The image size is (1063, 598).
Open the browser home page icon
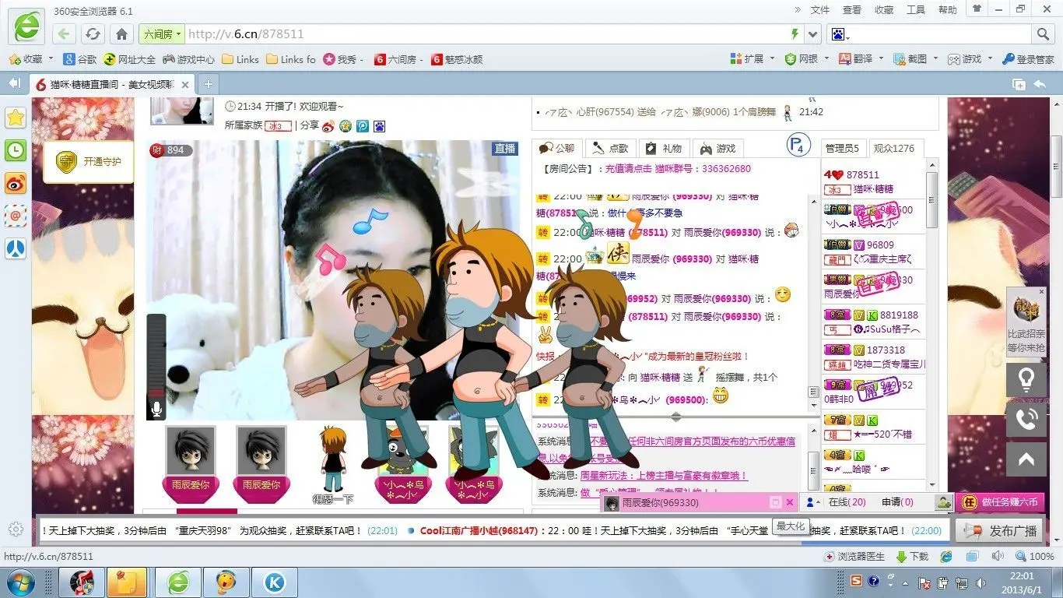coord(121,34)
